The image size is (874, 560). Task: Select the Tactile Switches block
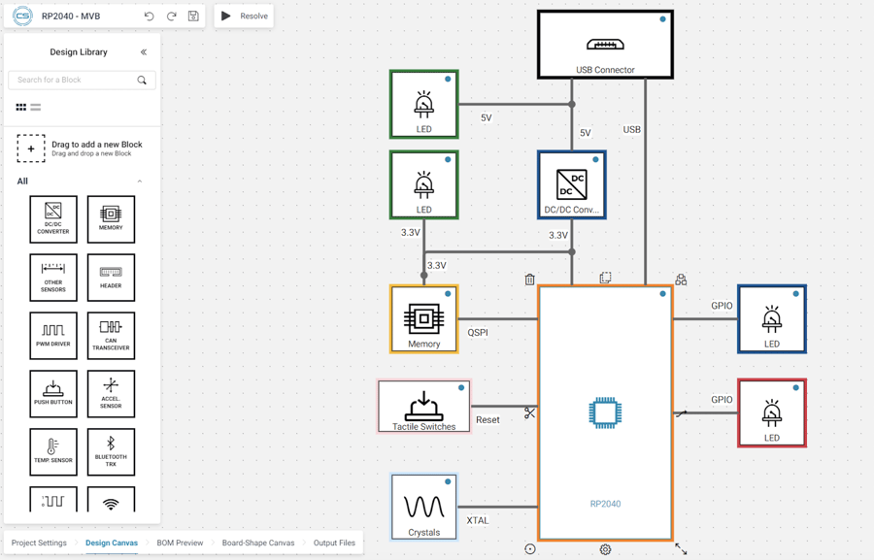click(x=424, y=407)
